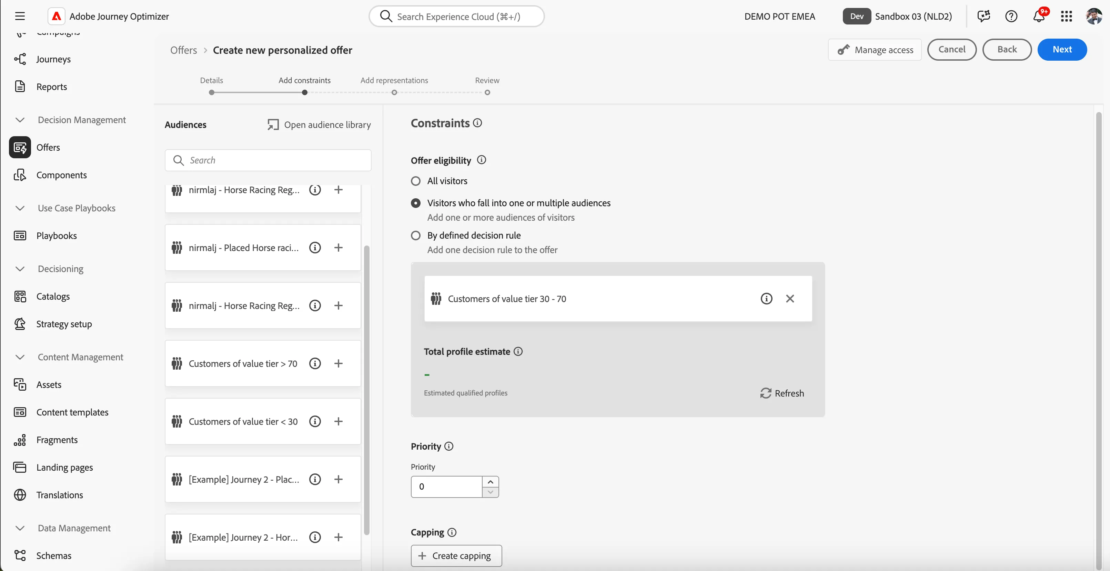Viewport: 1110px width, 571px height.
Task: Open audience library link
Action: pyautogui.click(x=319, y=124)
